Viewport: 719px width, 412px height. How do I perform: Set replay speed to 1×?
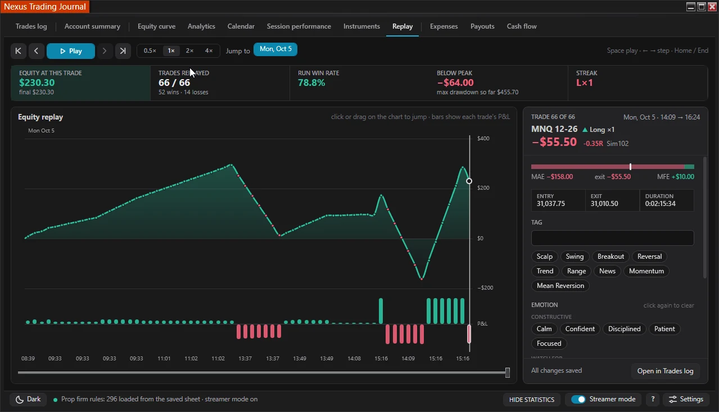pos(171,51)
